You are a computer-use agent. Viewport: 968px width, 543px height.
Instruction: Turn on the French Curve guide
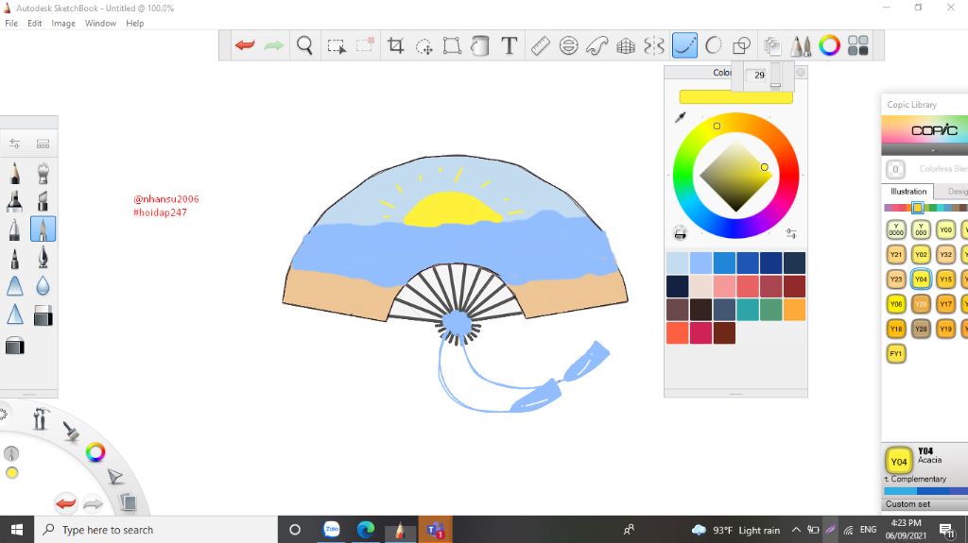[x=597, y=45]
